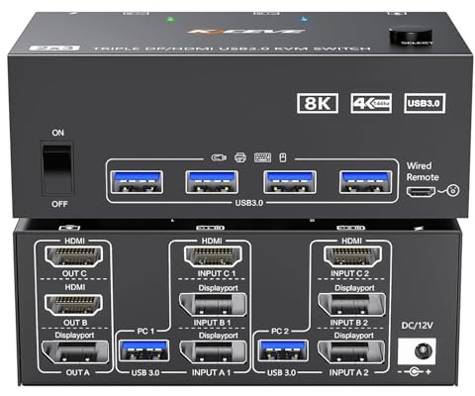
Task: Click the 'USB 3.0' label under PC 1
Action: pyautogui.click(x=145, y=373)
